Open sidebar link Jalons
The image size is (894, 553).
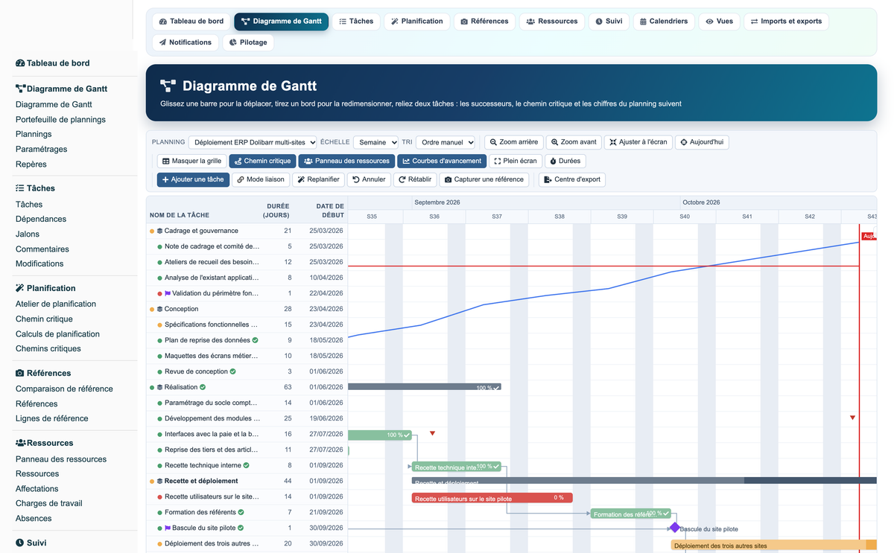(x=28, y=234)
